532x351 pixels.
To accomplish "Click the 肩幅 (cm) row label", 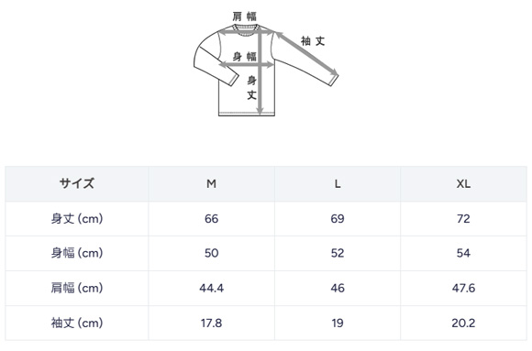I will 77,288.
